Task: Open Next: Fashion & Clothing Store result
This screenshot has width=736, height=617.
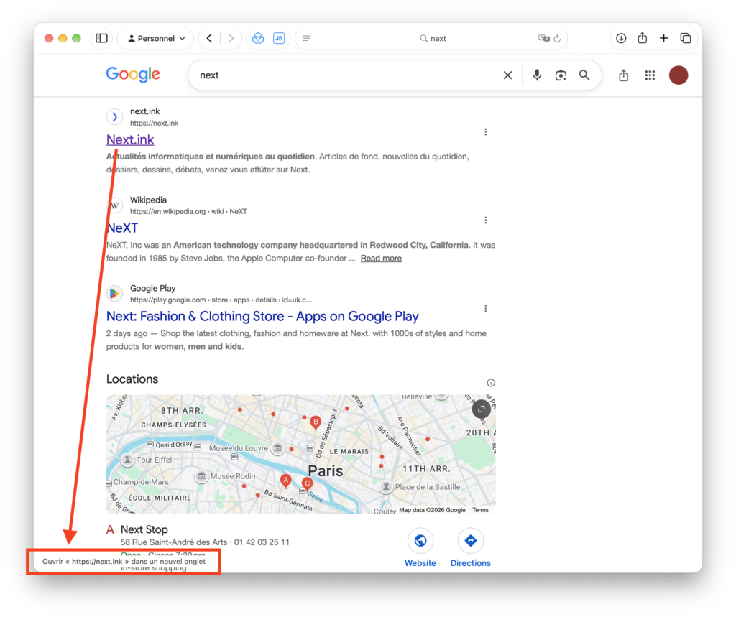Action: click(262, 317)
